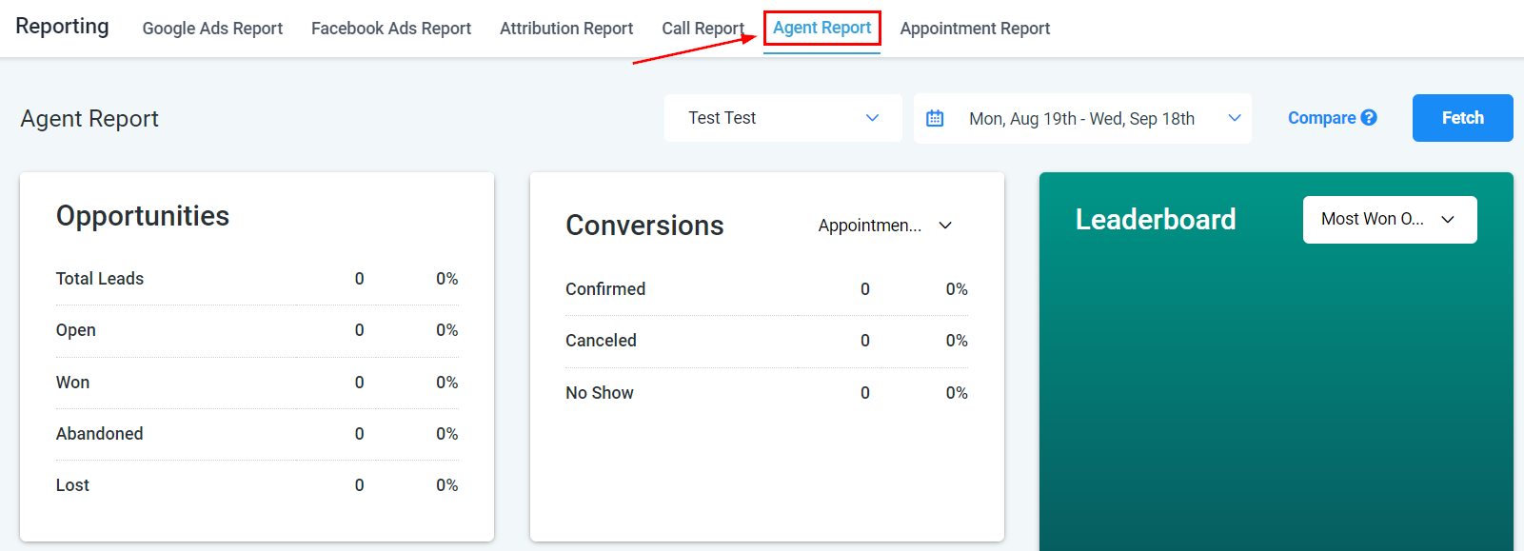Click the Opportunities heading
This screenshot has height=551, width=1524.
pyautogui.click(x=143, y=216)
